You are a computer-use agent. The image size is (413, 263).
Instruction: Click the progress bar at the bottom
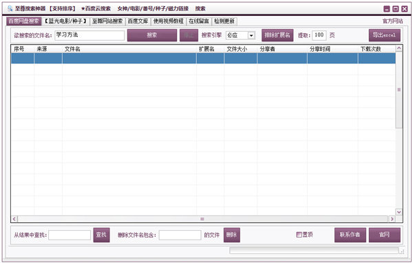click(314, 251)
